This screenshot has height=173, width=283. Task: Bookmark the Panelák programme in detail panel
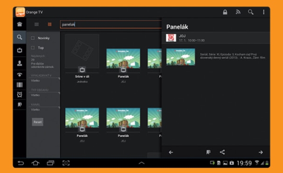[208, 152]
